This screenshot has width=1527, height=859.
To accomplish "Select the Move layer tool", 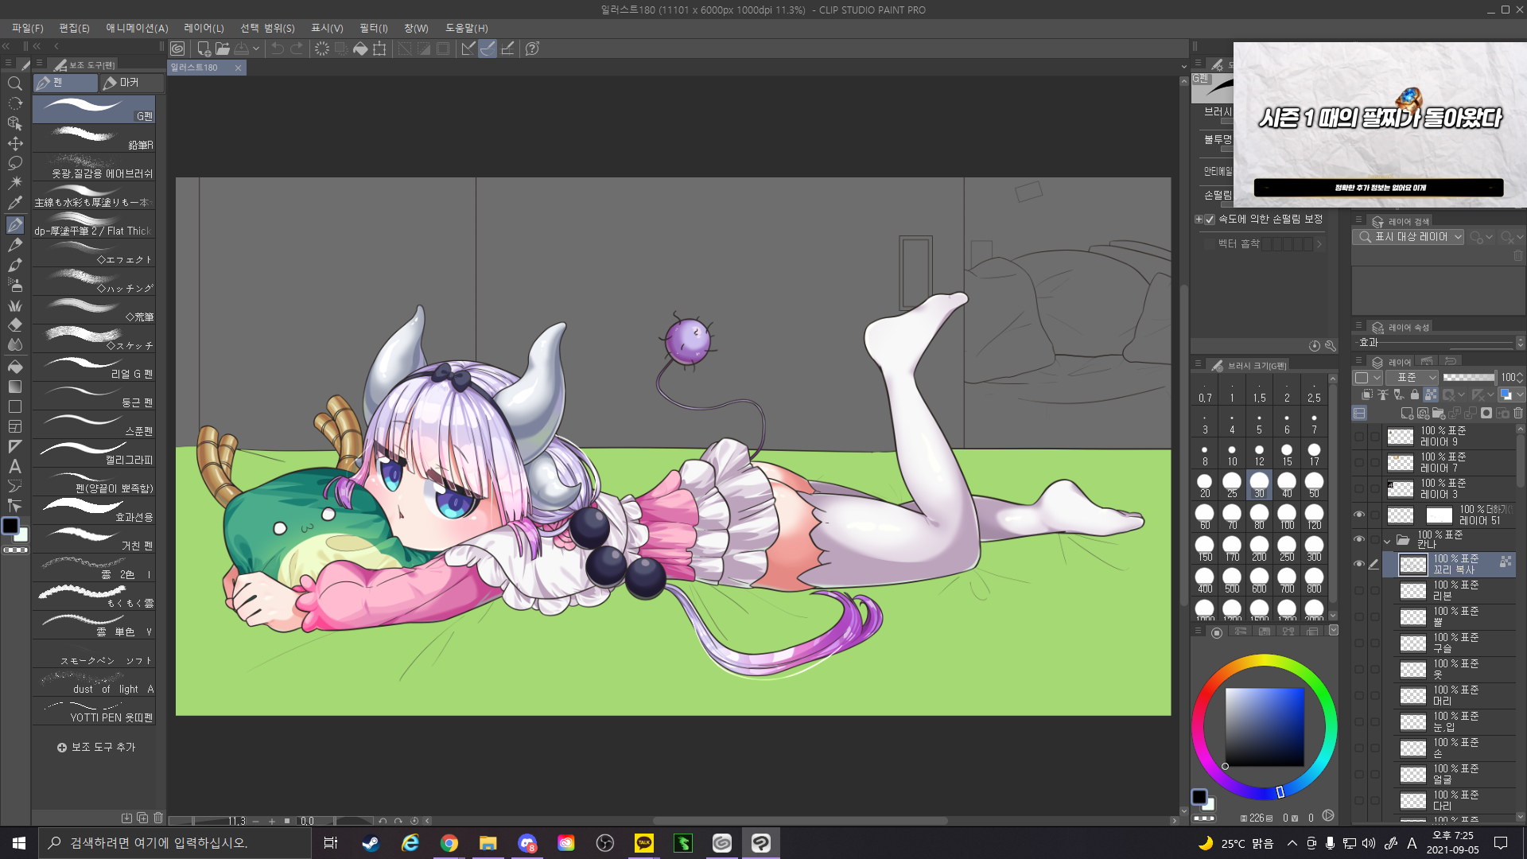I will 14,143.
